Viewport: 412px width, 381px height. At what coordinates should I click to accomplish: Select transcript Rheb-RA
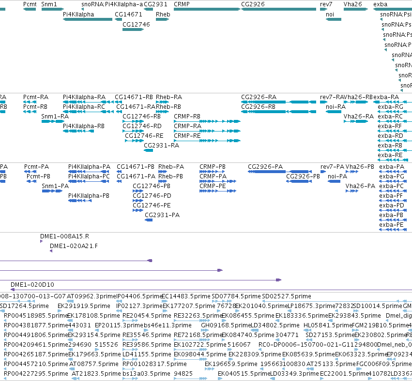162,102
